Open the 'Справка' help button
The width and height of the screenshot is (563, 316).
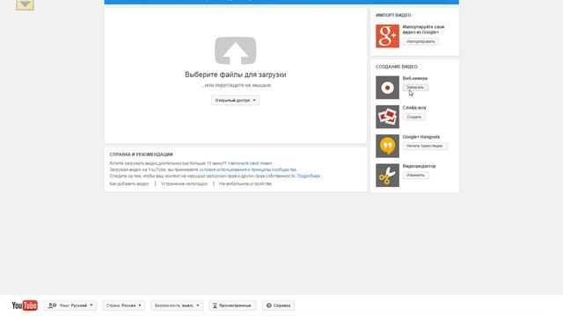278,305
